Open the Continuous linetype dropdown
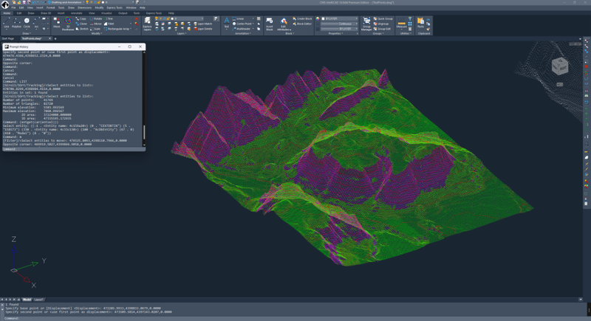Viewport: 591px width, 321px height. [x=357, y=24]
